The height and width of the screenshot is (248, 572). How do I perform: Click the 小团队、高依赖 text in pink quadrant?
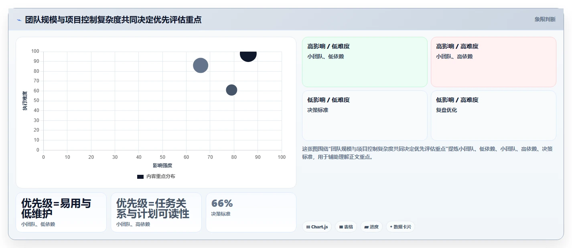[x=454, y=56]
